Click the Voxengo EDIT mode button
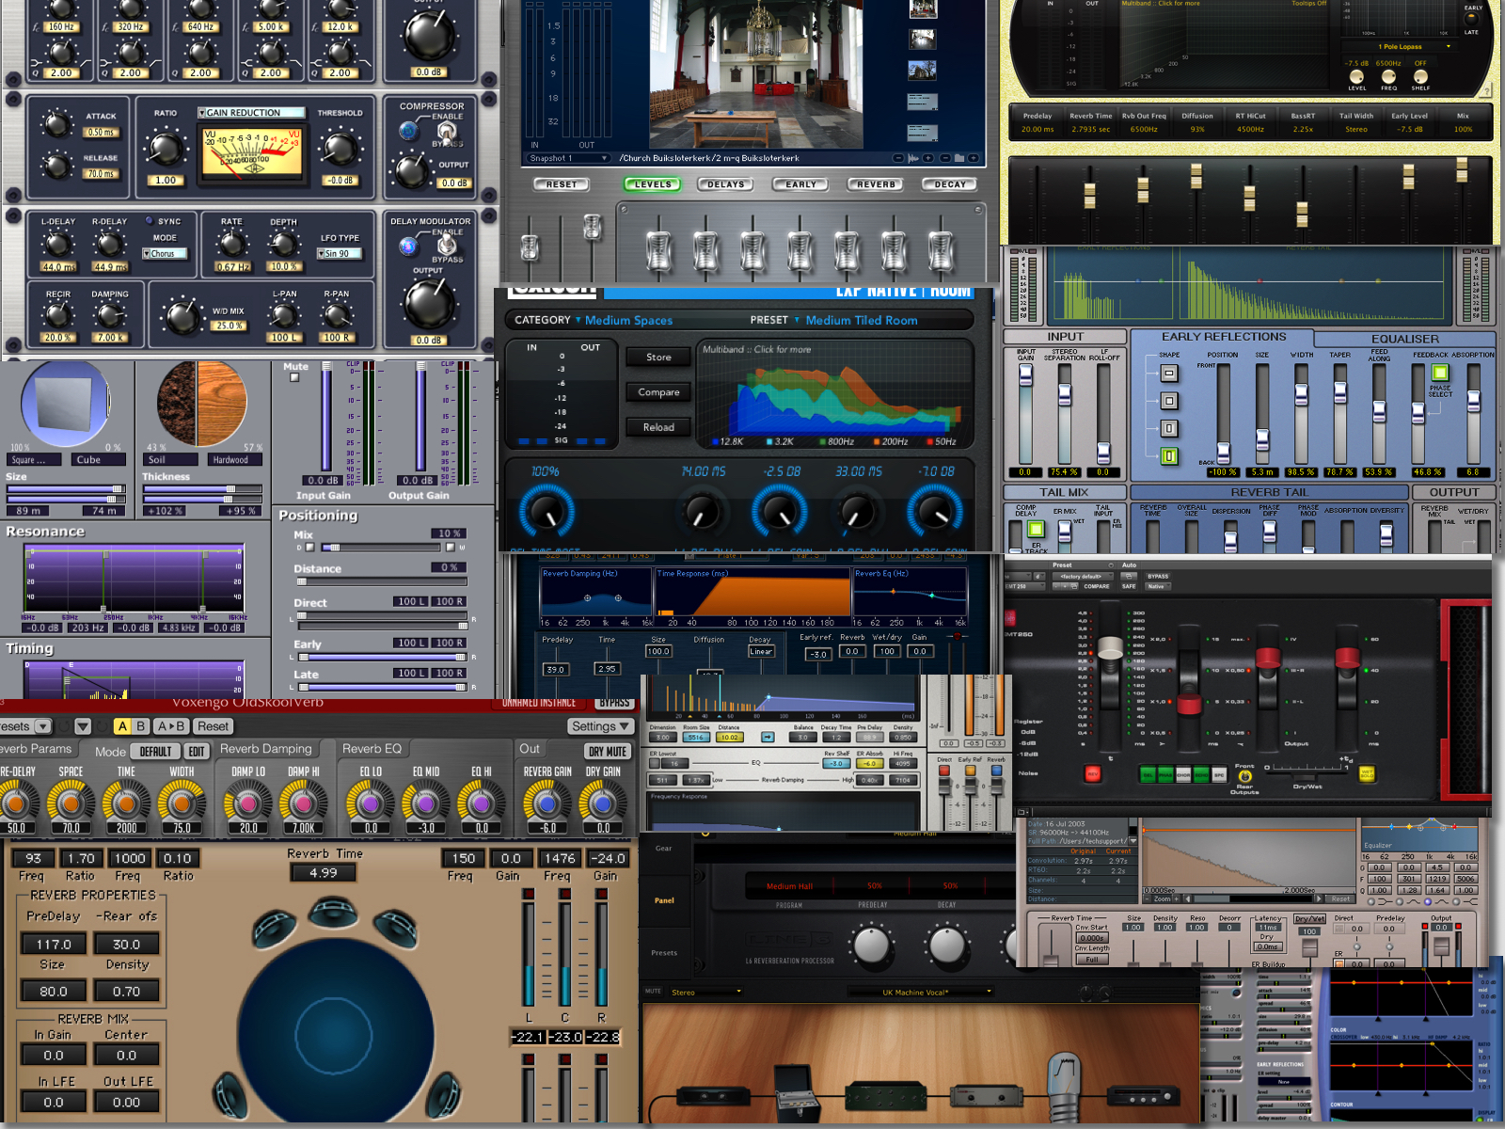 [197, 752]
